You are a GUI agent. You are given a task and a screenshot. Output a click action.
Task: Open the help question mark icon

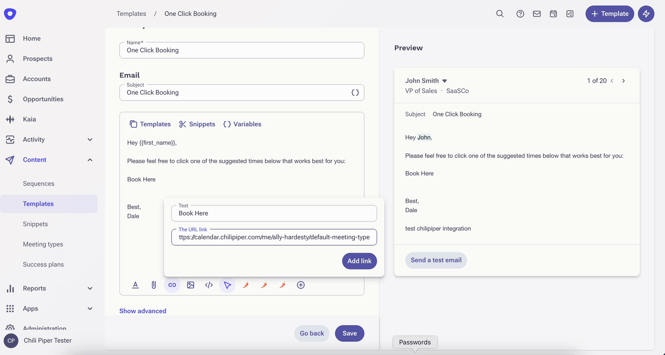[x=520, y=14]
